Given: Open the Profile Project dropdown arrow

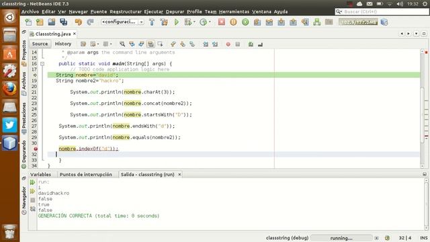Looking at the screenshot, I should (210, 22).
